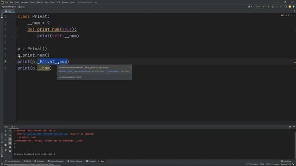Click __num on code line 9
The height and width of the screenshot is (166, 296).
[43, 68]
